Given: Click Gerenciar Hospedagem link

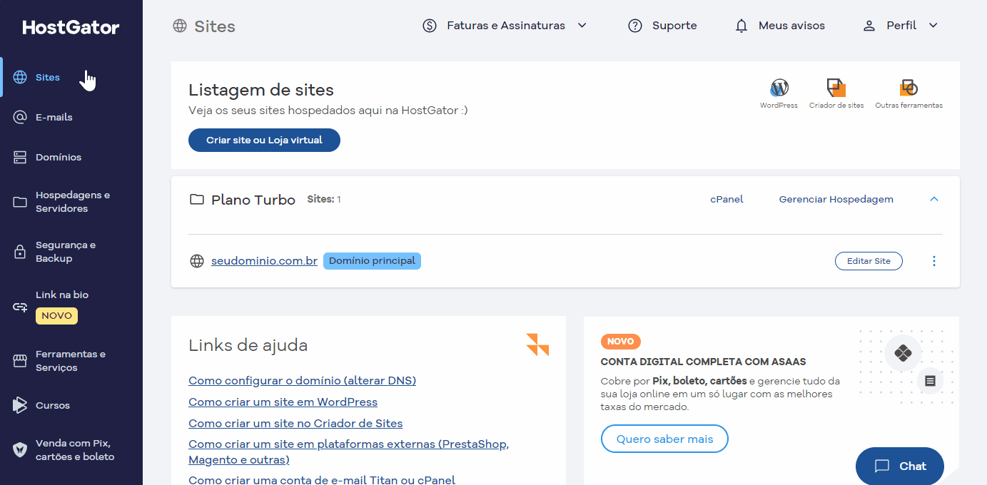Looking at the screenshot, I should point(836,199).
